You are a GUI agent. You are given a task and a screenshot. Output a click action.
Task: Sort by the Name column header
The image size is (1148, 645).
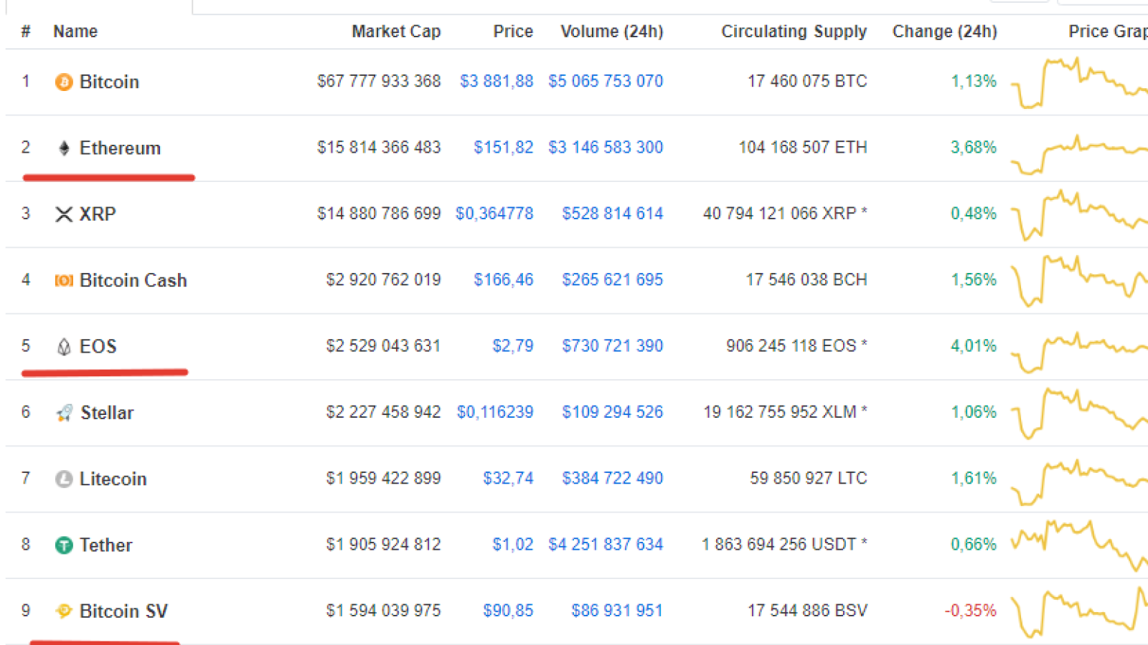point(75,32)
